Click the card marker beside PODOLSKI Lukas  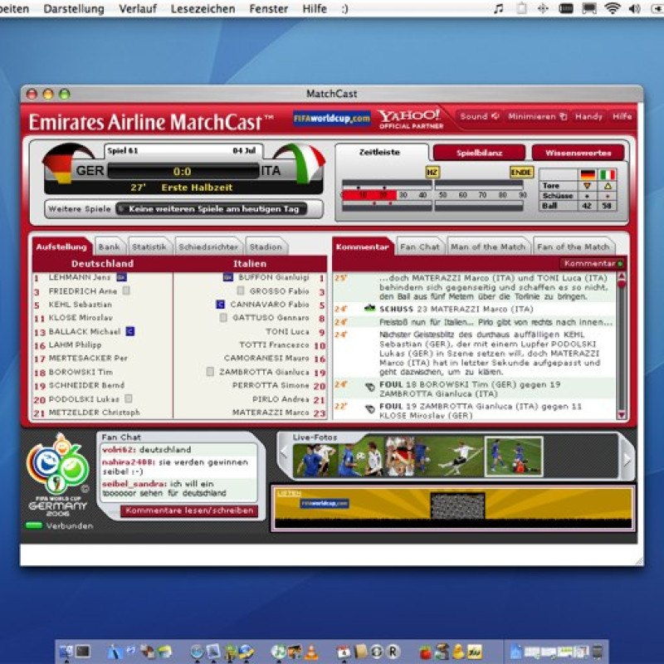point(129,398)
